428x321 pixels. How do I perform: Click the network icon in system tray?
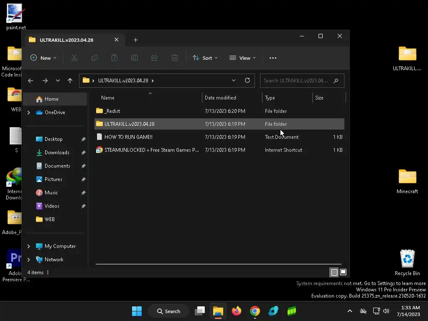tap(377, 311)
